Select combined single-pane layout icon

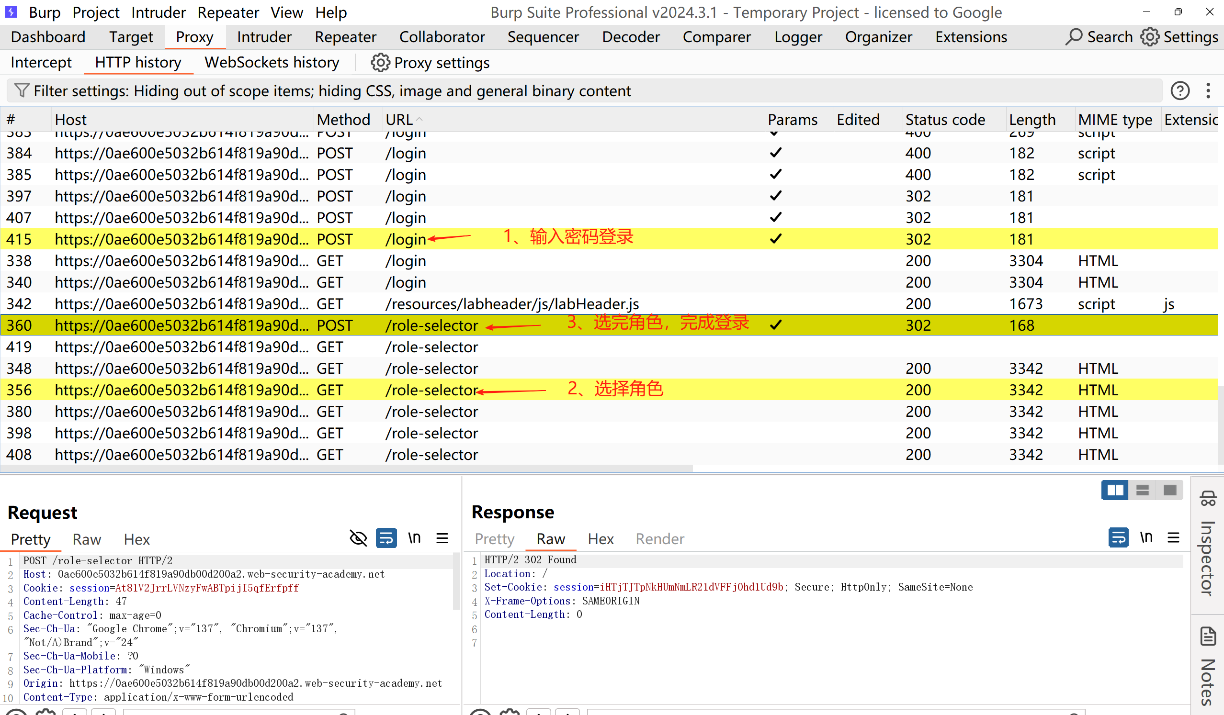[1169, 490]
